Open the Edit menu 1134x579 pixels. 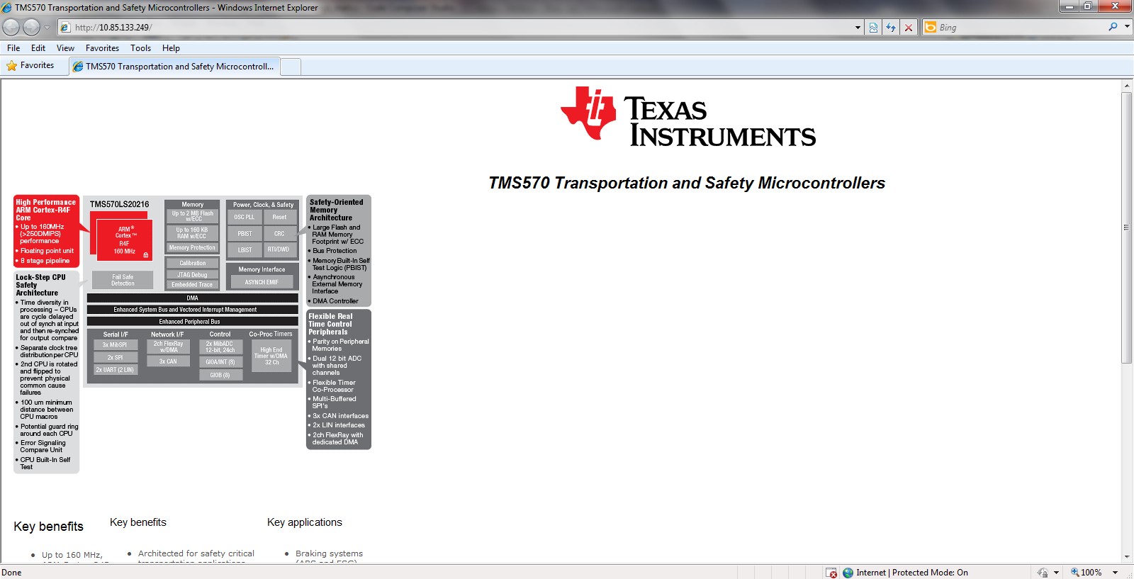(38, 48)
